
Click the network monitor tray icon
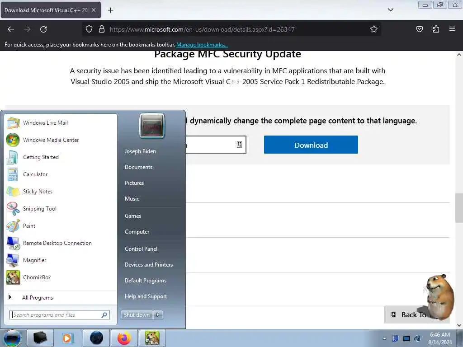406,338
